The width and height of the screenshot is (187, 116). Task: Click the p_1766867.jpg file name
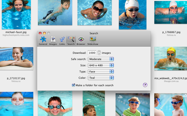(171, 32)
